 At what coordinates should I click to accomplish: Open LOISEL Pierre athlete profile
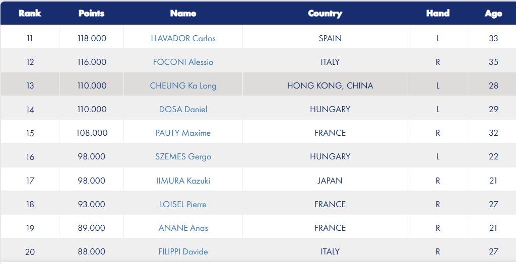(x=183, y=204)
